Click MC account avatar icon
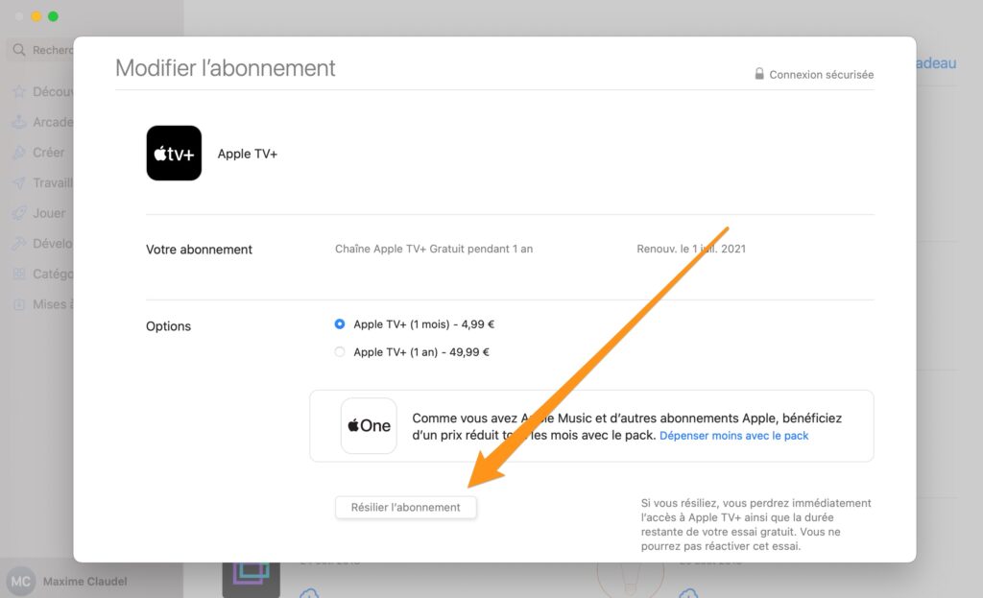The height and width of the screenshot is (598, 983). (x=20, y=581)
